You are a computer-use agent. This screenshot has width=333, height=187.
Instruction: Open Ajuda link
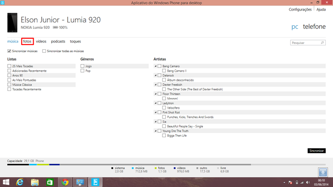321,10
